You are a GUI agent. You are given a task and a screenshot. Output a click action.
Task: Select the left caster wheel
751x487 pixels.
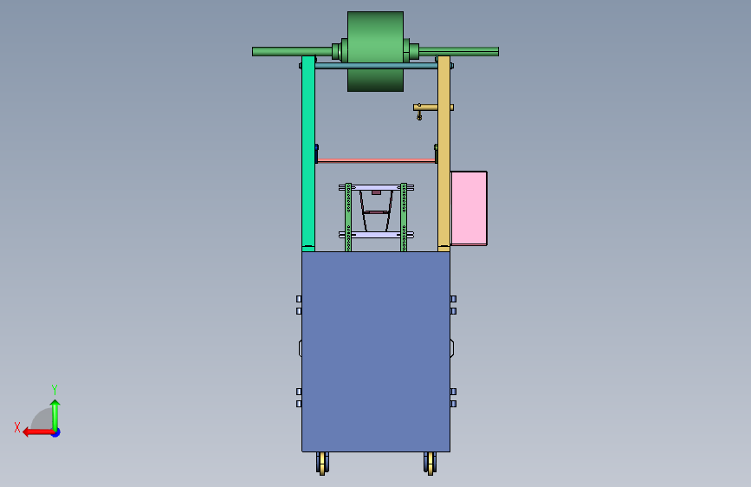pyautogui.click(x=322, y=464)
